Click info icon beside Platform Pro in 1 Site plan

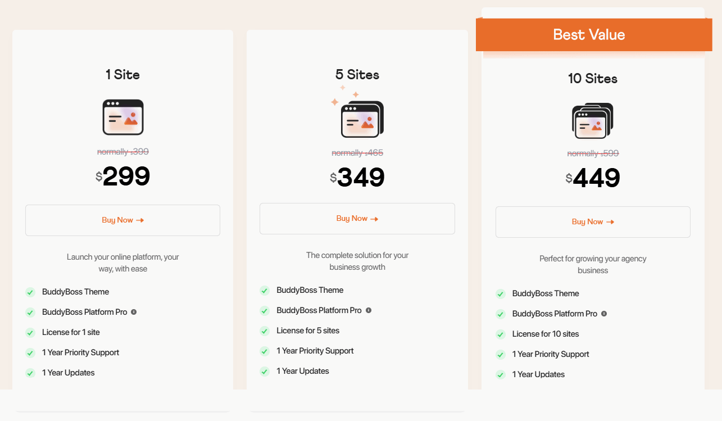[134, 312]
